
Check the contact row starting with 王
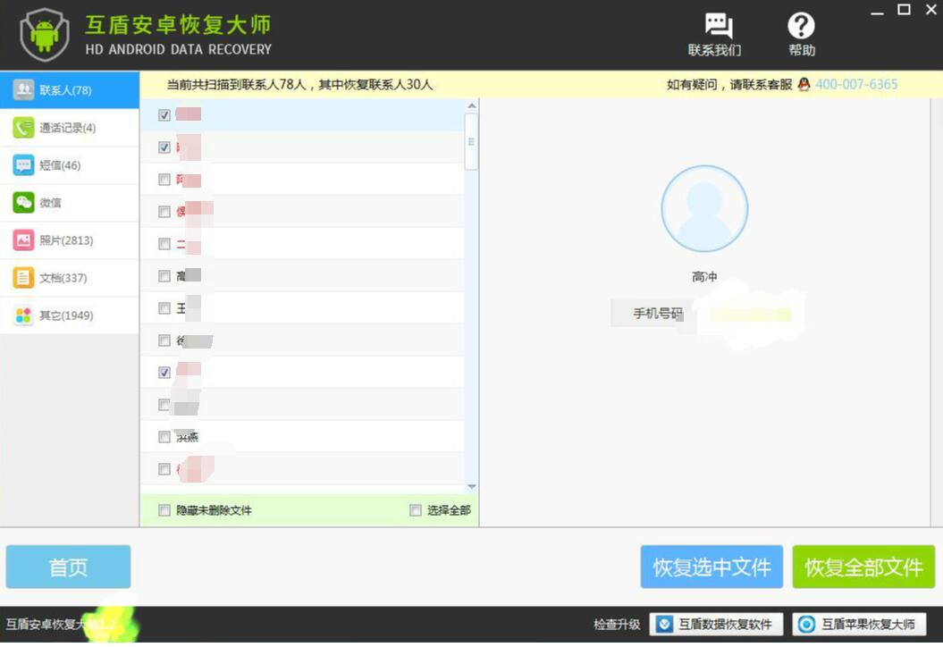[x=164, y=308]
